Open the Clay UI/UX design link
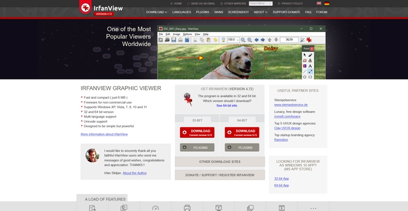 coord(287,128)
